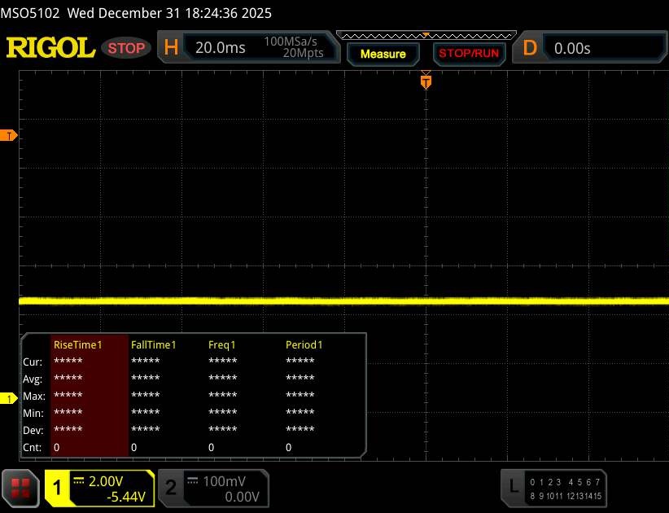Open the 100MSa/s sample rate and memory depth setting
Image resolution: width=669 pixels, height=513 pixels.
pyautogui.click(x=294, y=48)
